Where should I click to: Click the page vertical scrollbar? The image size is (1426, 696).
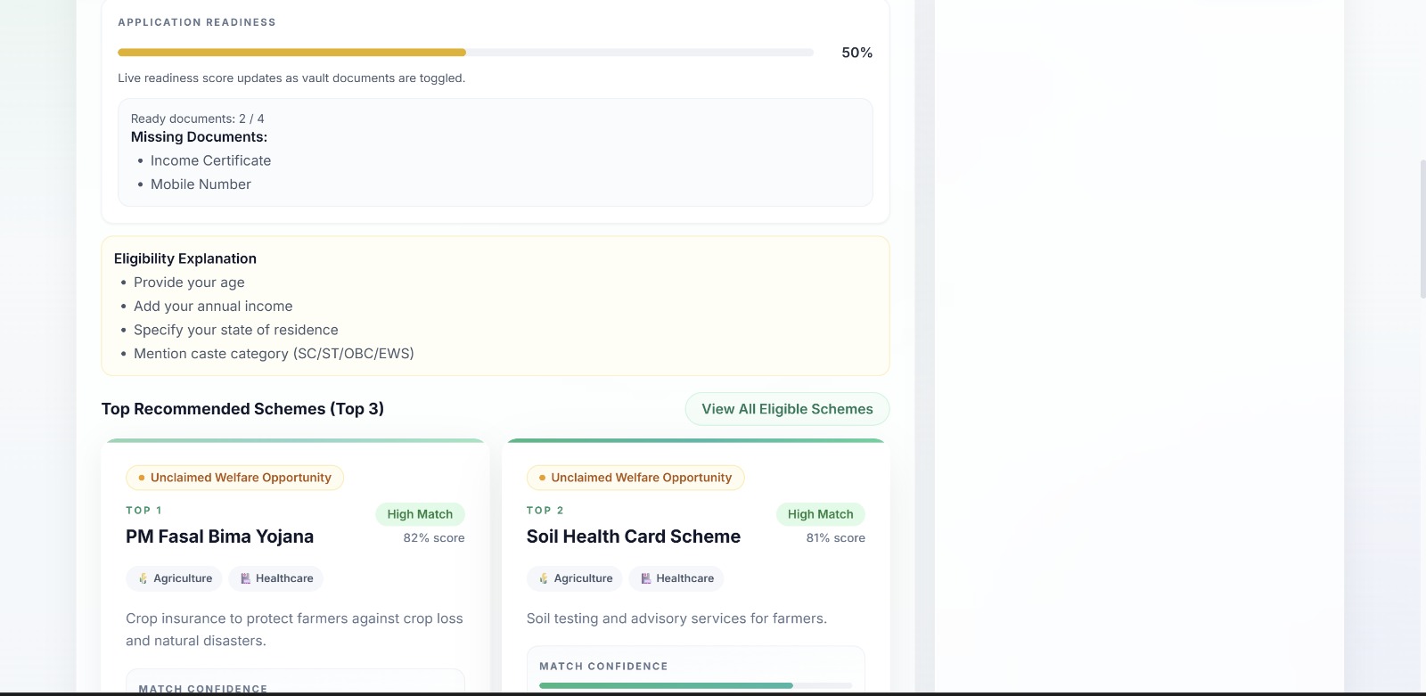[x=1422, y=229]
